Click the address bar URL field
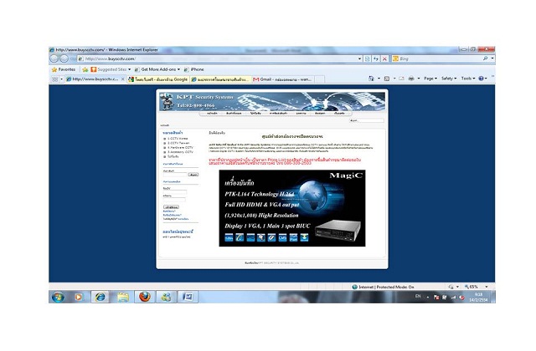 click(x=219, y=58)
